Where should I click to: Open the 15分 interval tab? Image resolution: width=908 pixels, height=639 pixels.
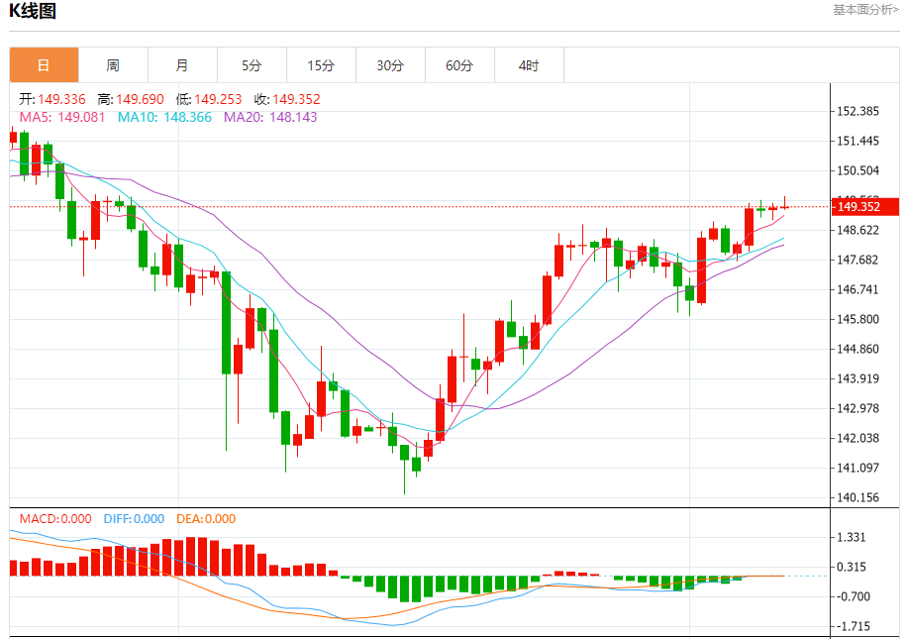(321, 65)
